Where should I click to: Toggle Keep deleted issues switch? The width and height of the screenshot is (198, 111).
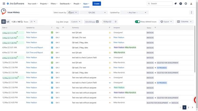tap(137, 22)
